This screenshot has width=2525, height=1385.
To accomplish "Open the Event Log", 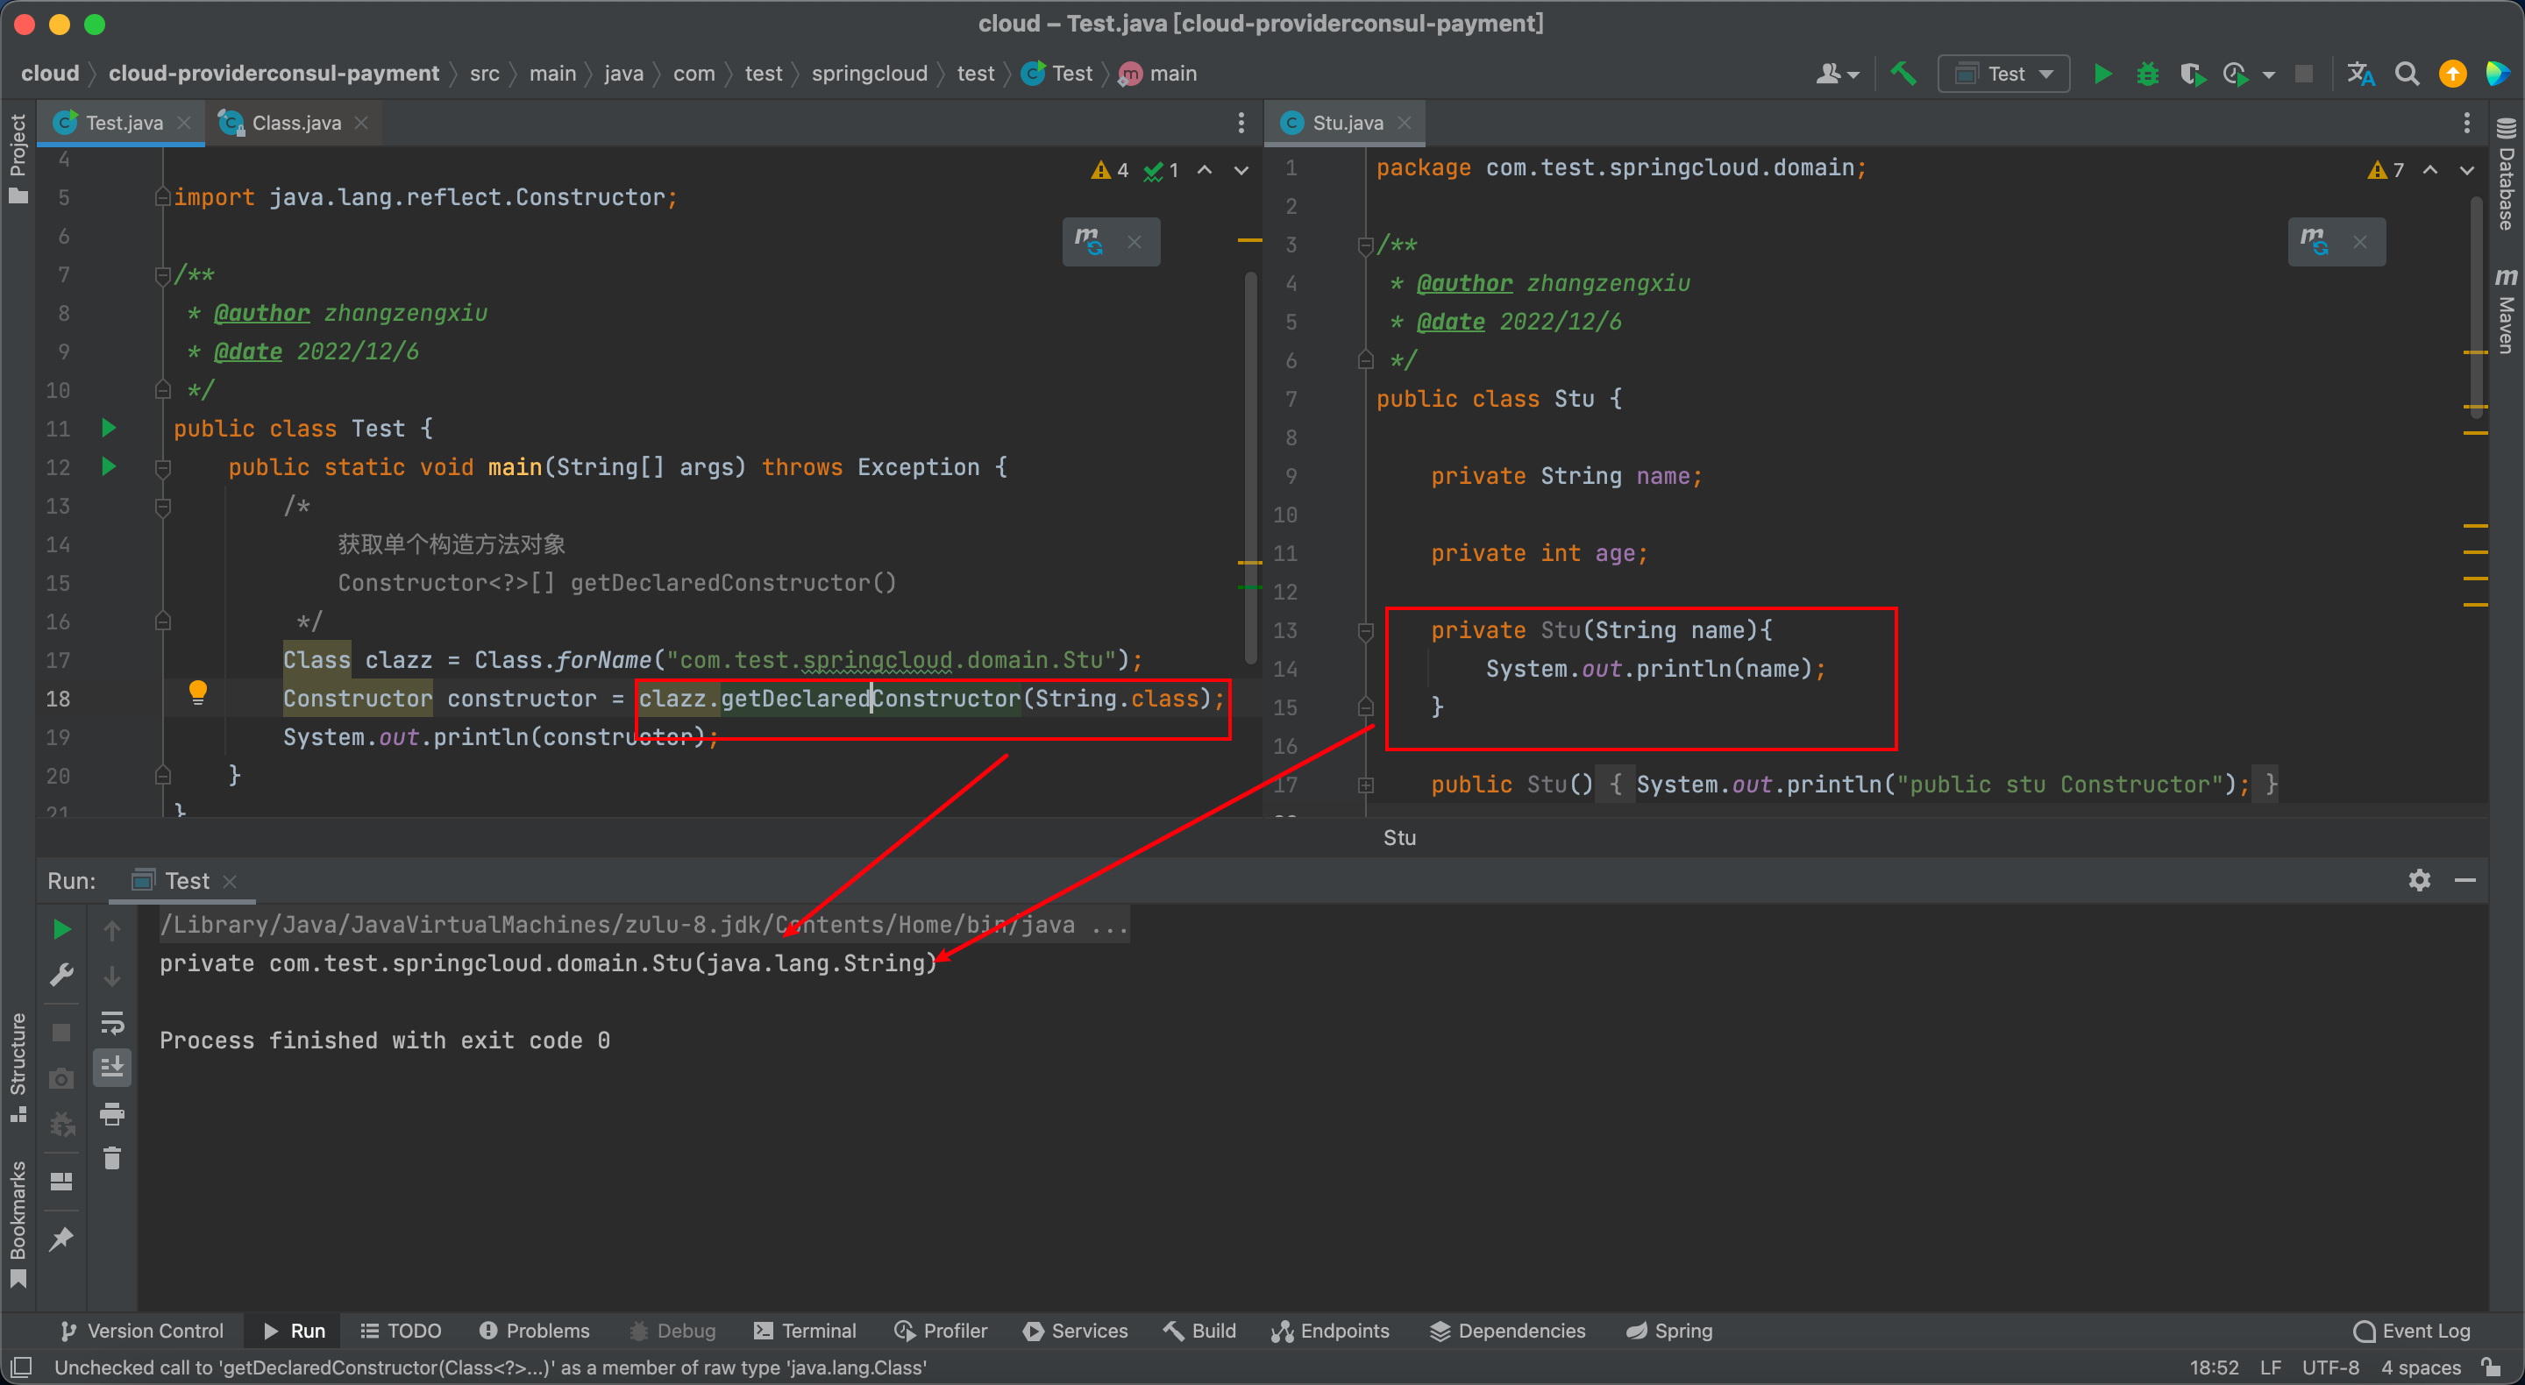I will 2412,1330.
